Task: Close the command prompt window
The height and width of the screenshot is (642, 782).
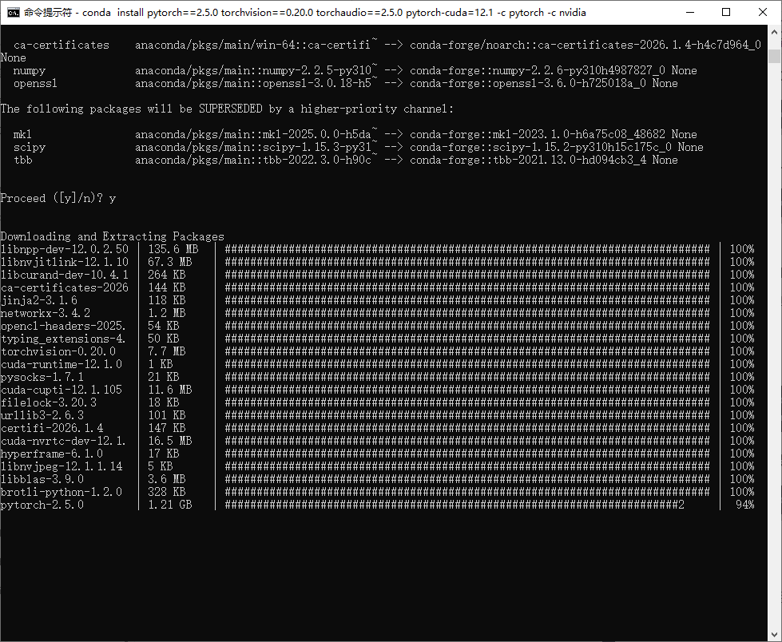Action: click(x=763, y=13)
